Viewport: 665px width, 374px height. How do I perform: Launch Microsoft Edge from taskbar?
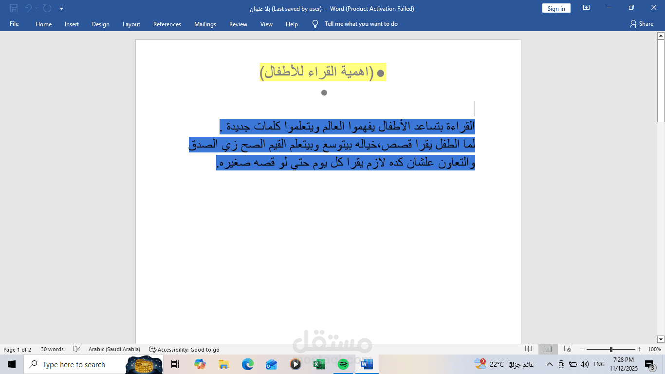[248, 364]
